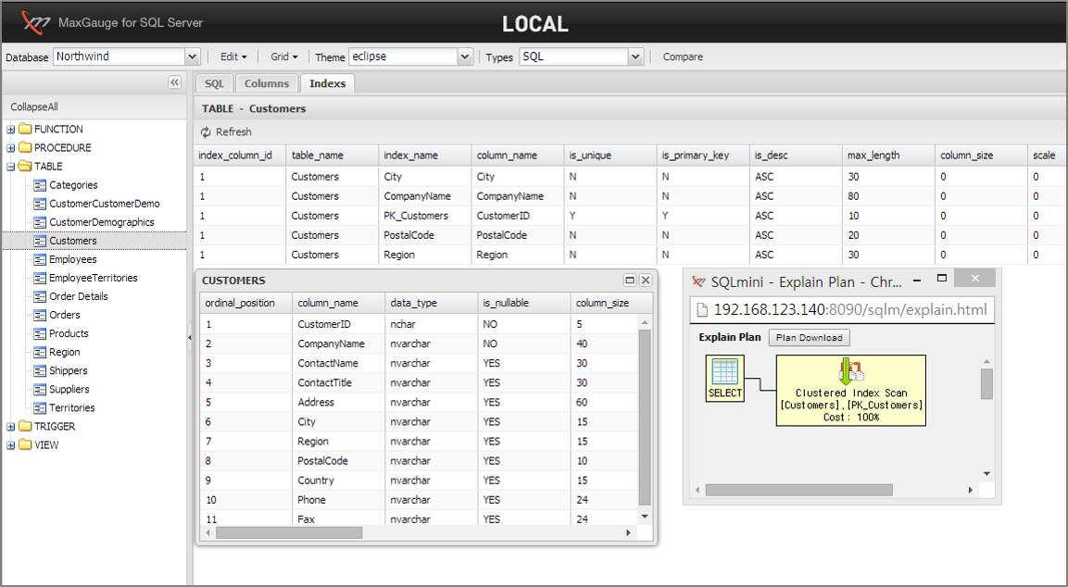The width and height of the screenshot is (1068, 587).
Task: Maximize the CUSTOMERS popup panel
Action: tap(630, 280)
